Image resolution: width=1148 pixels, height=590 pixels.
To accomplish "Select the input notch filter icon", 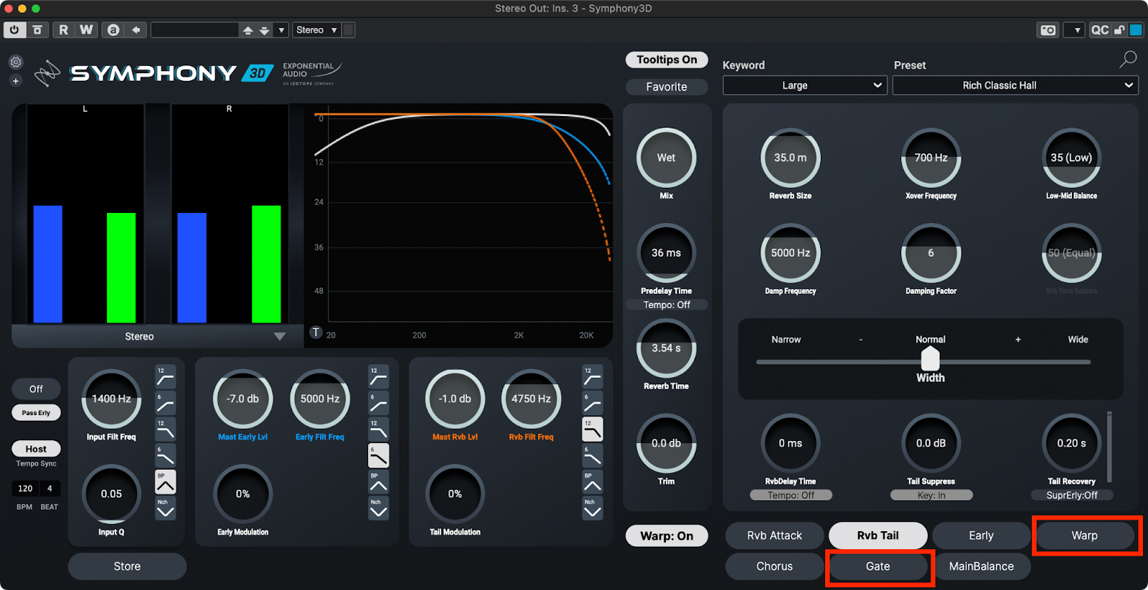I will click(x=165, y=508).
